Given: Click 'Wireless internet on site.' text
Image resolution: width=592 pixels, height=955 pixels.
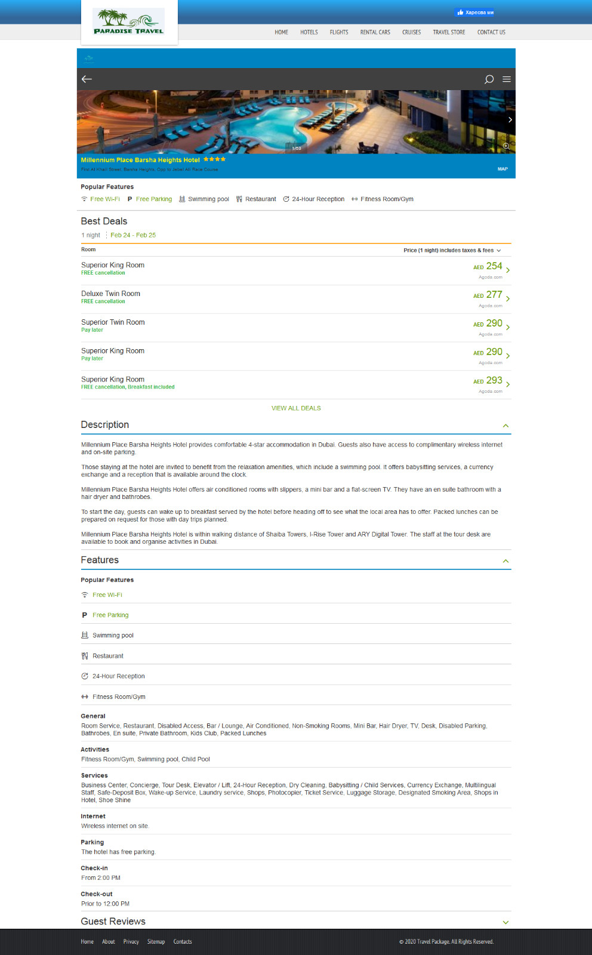Looking at the screenshot, I should pos(115,826).
